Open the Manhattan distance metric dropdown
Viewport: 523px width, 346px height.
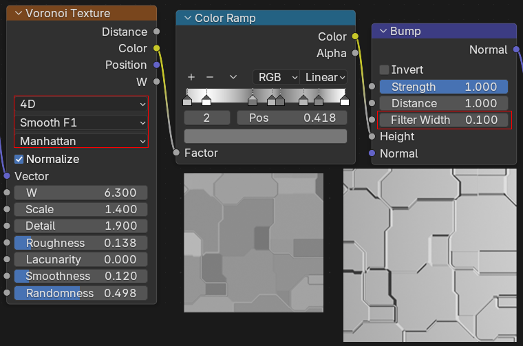pos(82,140)
